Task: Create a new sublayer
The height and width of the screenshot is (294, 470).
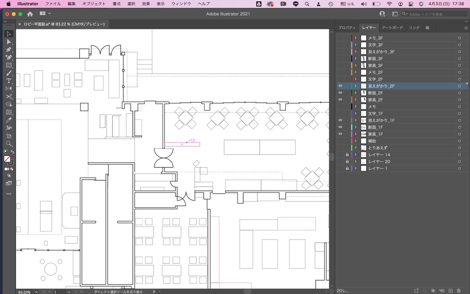Action: [442, 290]
